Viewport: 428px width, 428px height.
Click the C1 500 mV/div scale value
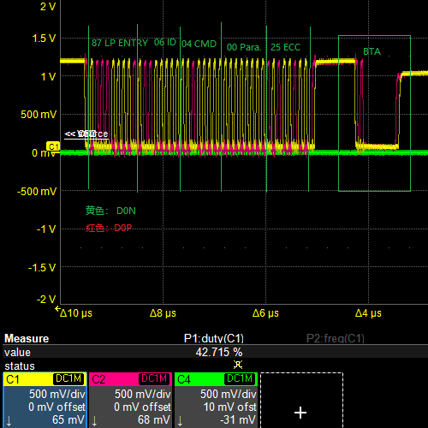point(57,394)
